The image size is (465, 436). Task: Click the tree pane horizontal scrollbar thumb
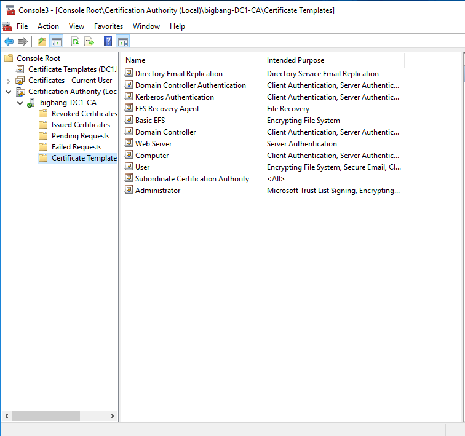point(46,416)
